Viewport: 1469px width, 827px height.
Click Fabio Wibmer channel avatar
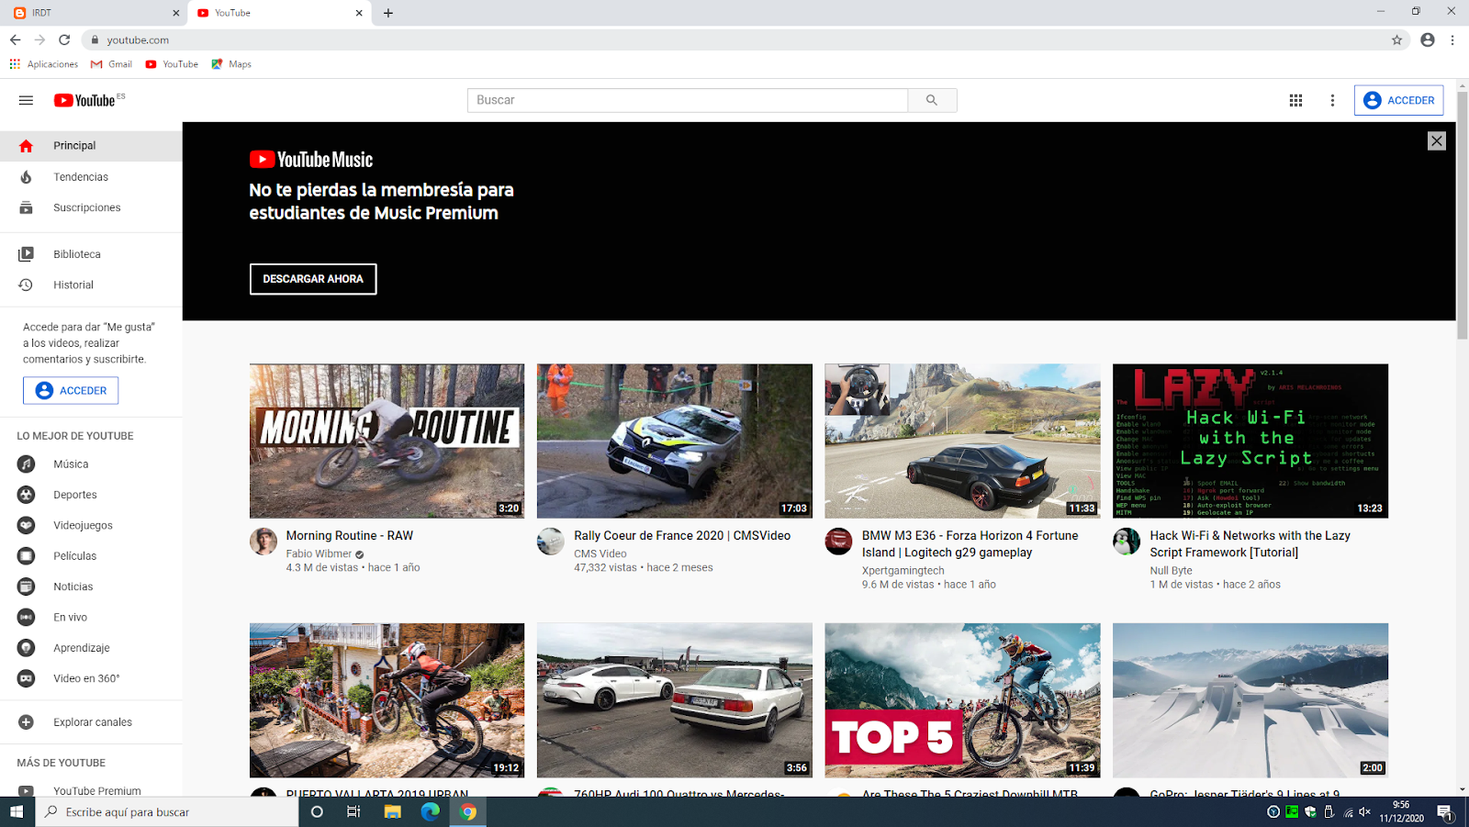tap(264, 542)
